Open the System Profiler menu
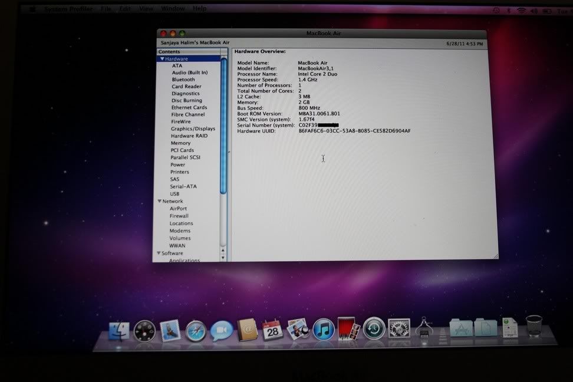 pyautogui.click(x=68, y=9)
